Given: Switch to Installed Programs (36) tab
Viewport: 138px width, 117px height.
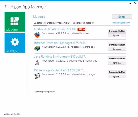Looking at the screenshot, I should tap(59, 23).
